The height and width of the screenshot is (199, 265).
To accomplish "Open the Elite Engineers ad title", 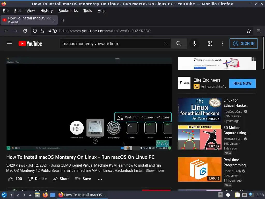I will click(207, 80).
